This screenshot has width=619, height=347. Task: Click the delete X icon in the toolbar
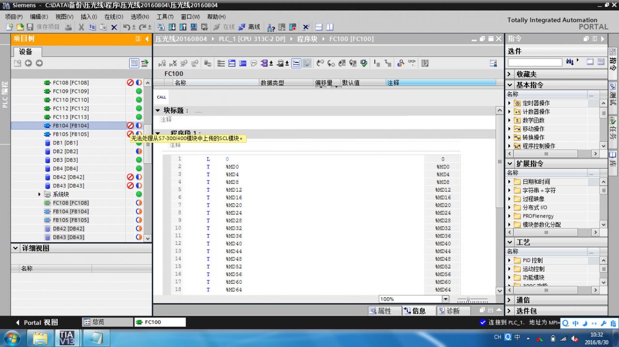[114, 27]
